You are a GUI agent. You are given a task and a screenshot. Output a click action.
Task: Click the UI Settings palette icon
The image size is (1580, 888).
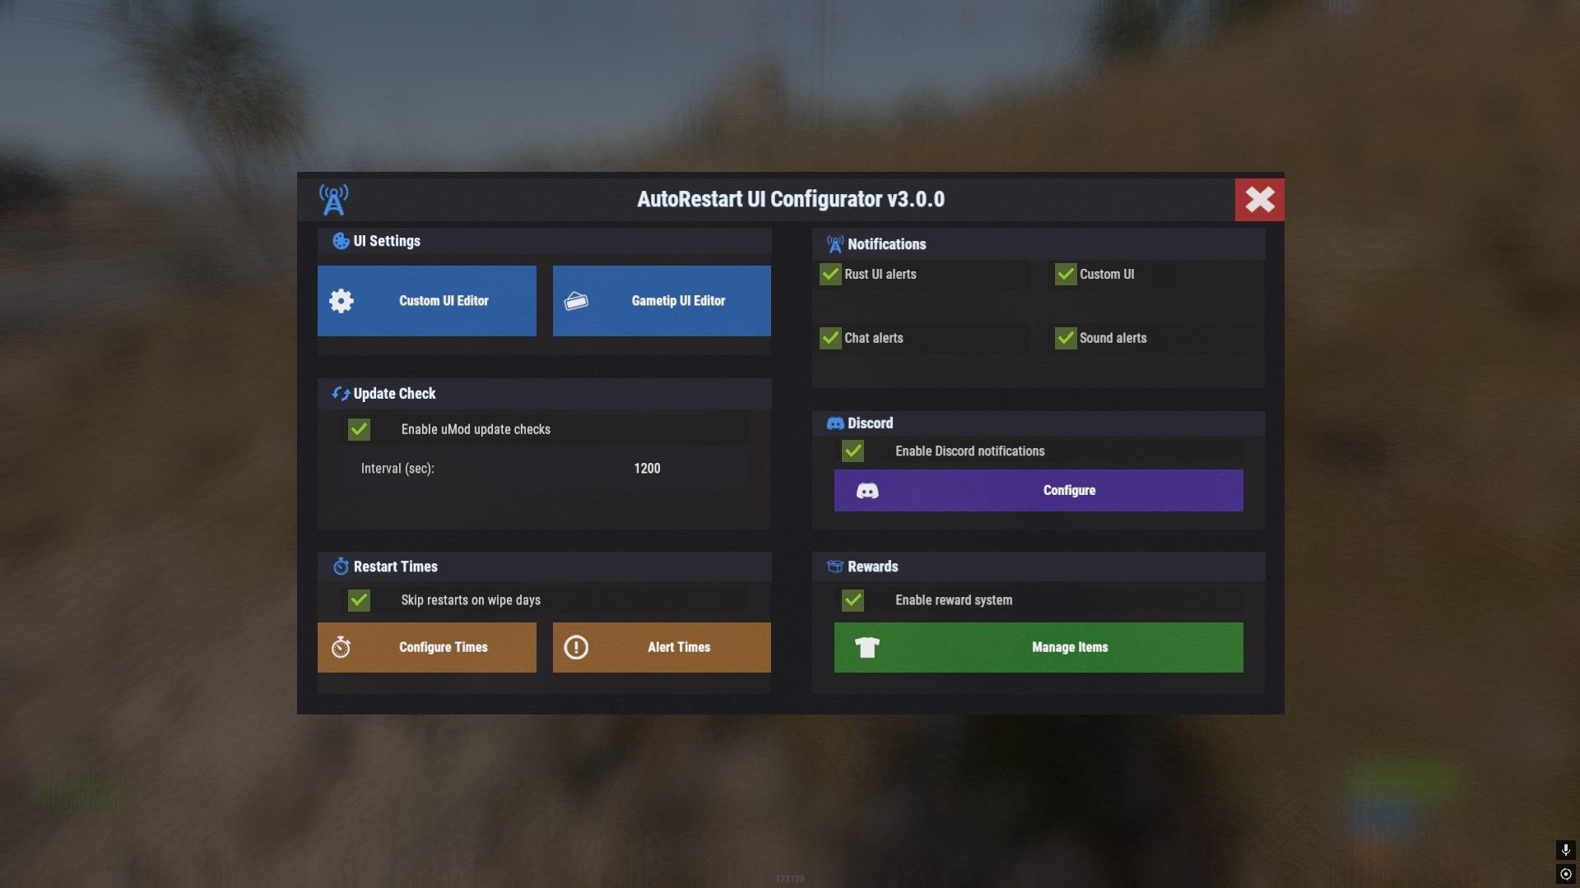point(341,241)
